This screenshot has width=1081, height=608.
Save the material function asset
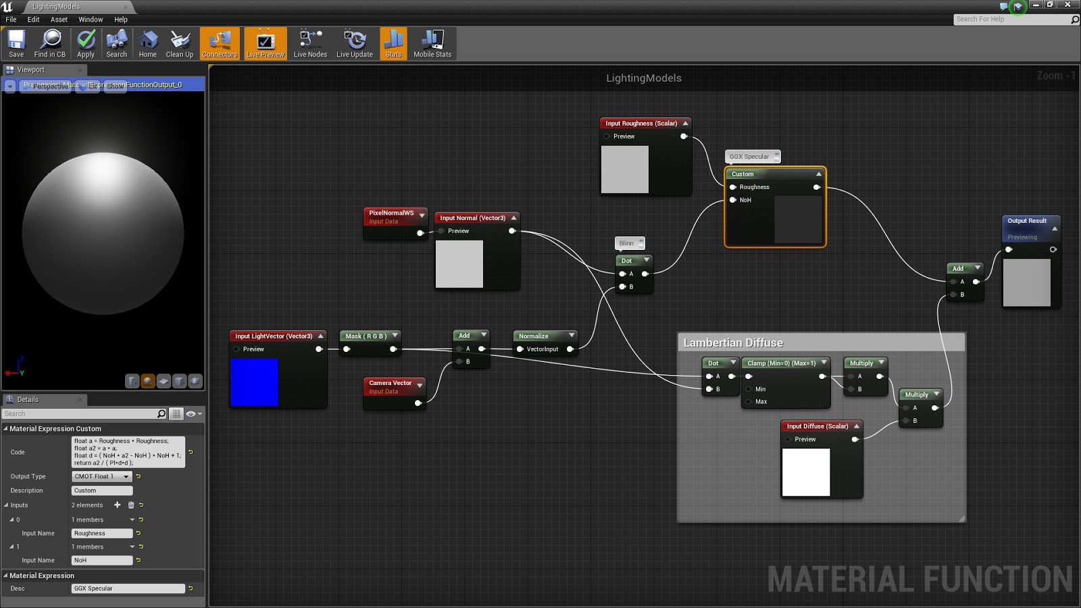[x=16, y=43]
